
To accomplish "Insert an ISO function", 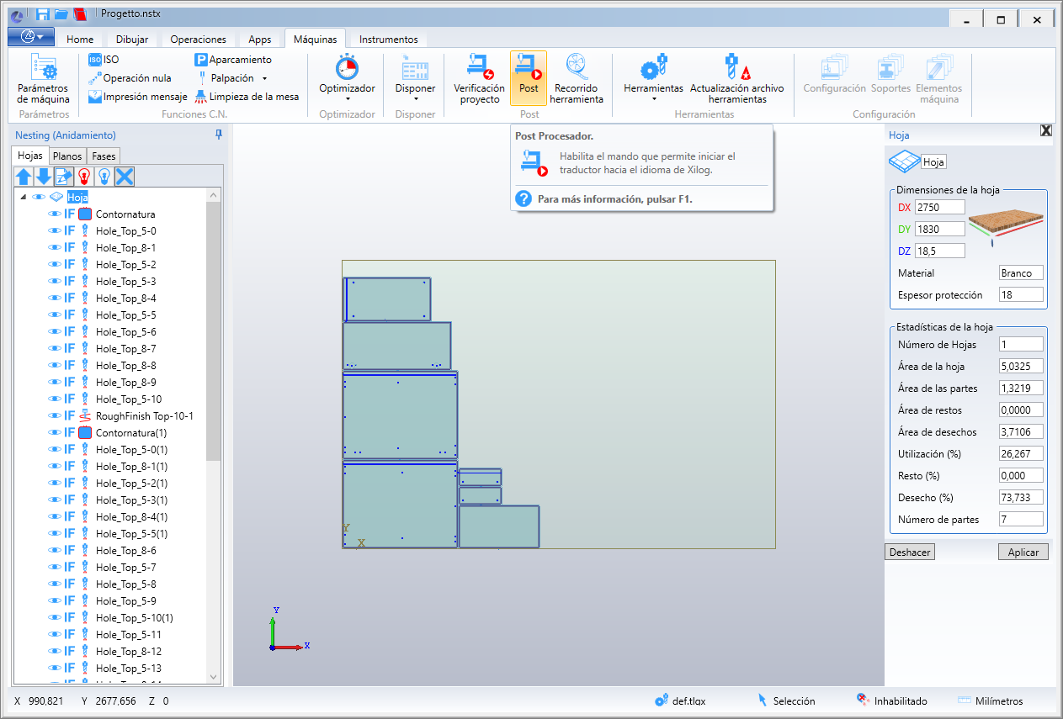I will click(x=104, y=60).
